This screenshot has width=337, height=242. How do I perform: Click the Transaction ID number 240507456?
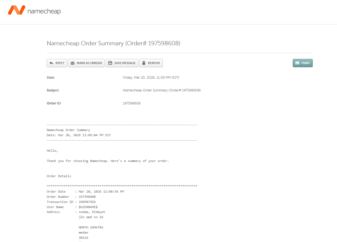coord(87,202)
